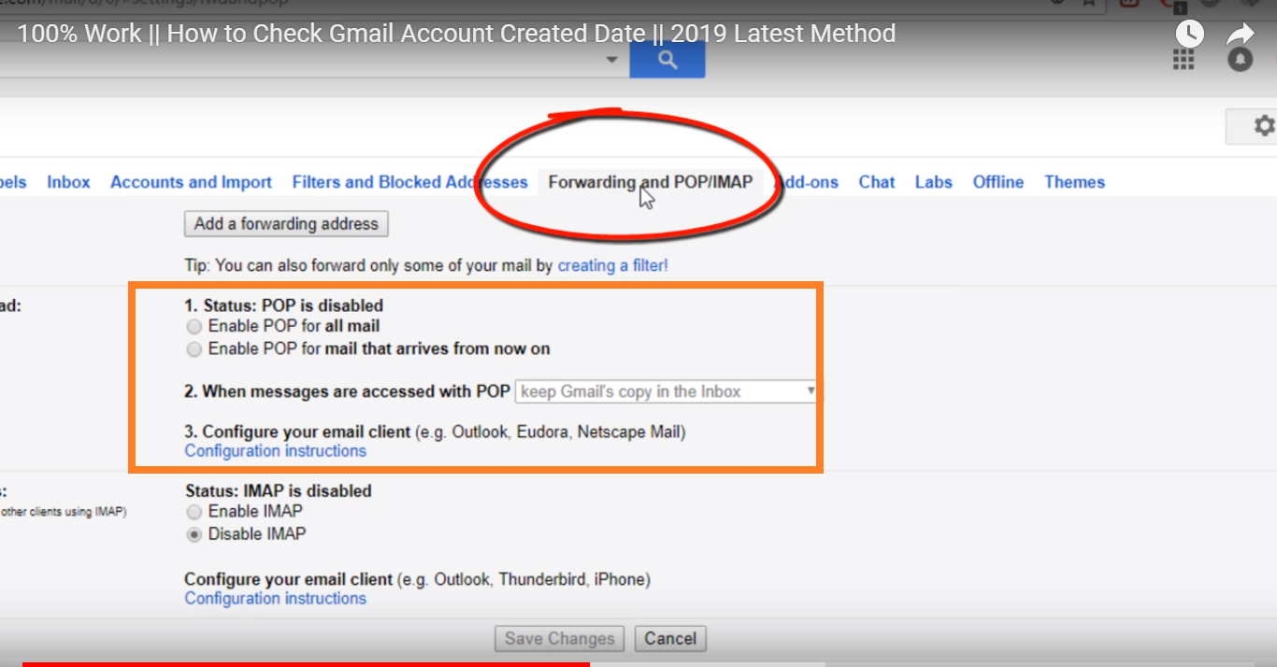
Task: Select Enable POP for all mail
Action: tap(194, 327)
